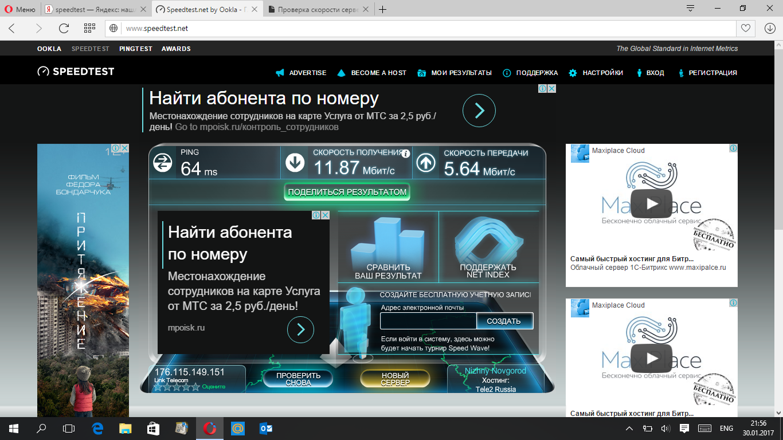Click info icon next to СКОРОСТЬ ПОЛУЧЕНИЯ
The image size is (783, 440).
tap(406, 154)
